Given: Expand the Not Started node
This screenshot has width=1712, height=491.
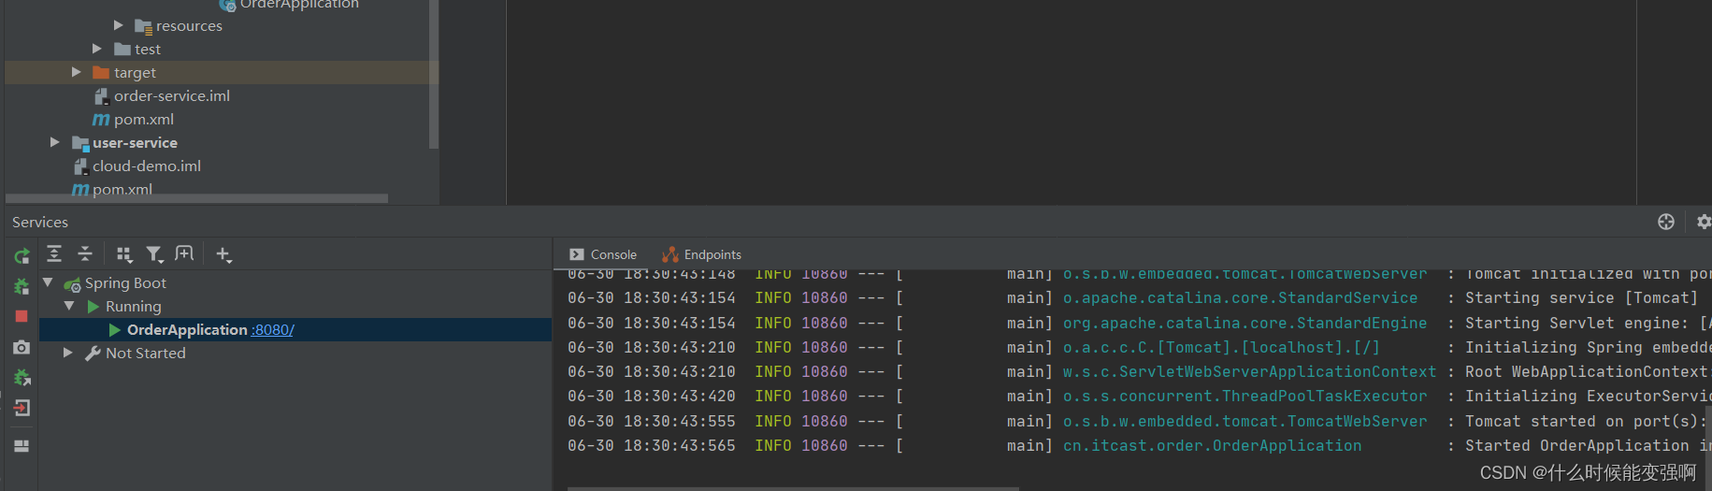Looking at the screenshot, I should pos(68,353).
